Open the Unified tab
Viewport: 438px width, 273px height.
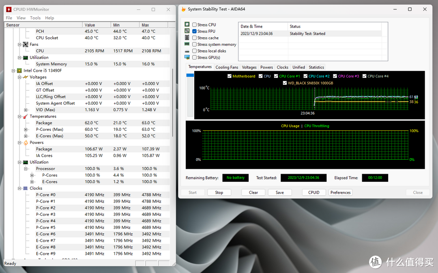point(298,67)
